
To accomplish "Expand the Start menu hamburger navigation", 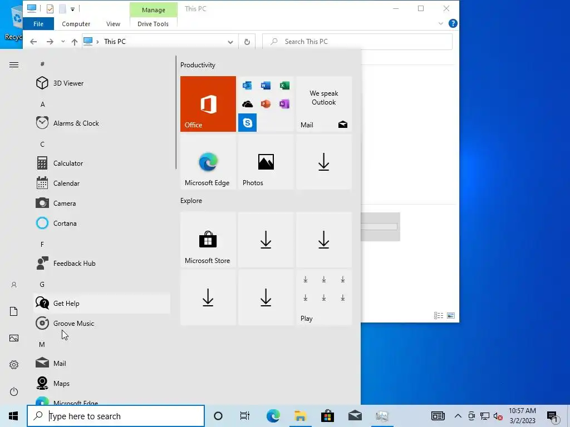I will pyautogui.click(x=14, y=65).
